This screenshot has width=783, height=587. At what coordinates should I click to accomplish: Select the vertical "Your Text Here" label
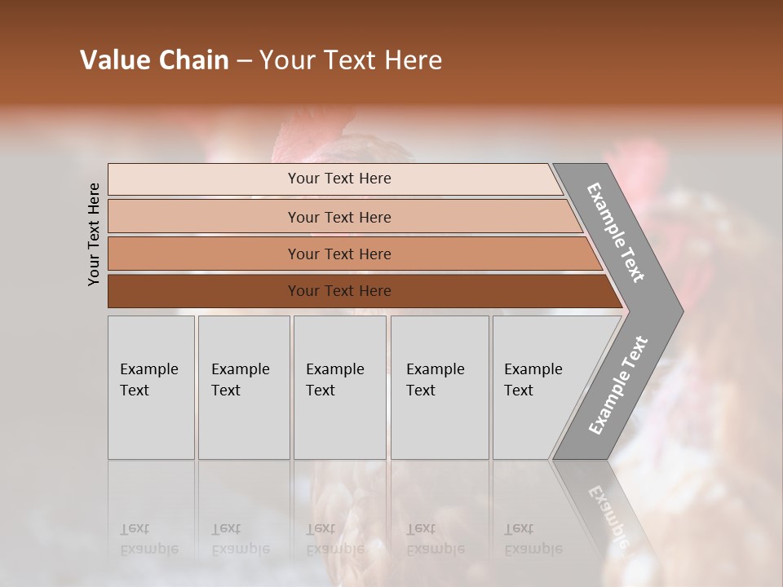(95, 234)
